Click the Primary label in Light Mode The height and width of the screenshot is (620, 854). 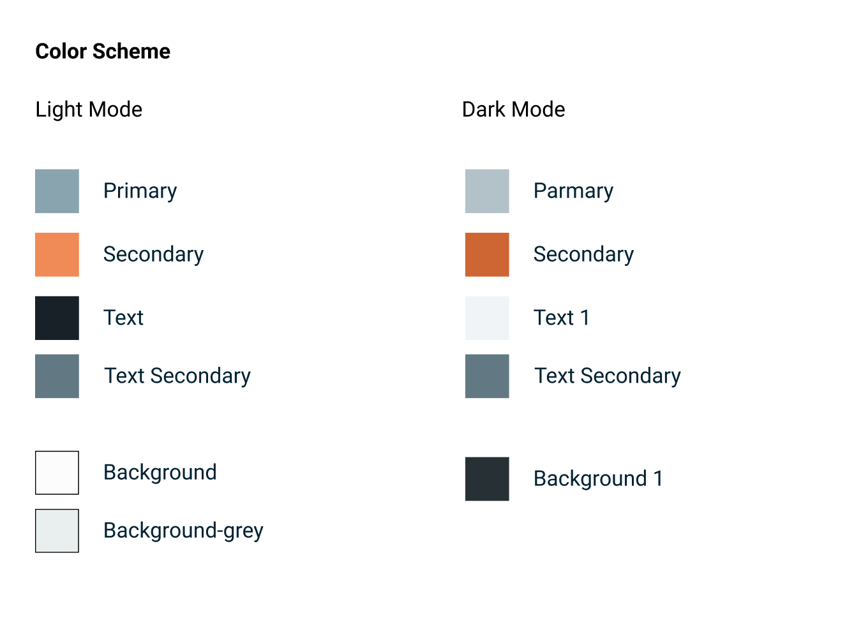pos(140,191)
